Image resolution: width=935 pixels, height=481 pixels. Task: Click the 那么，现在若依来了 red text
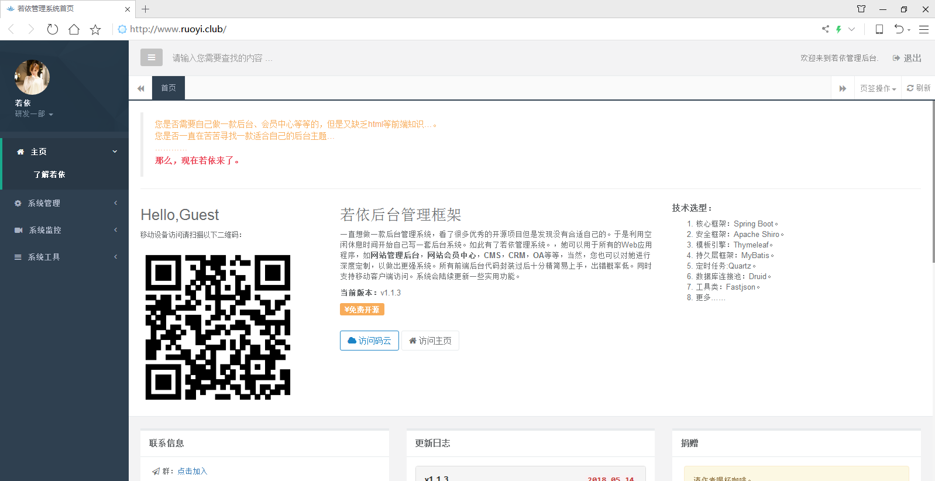pos(197,160)
